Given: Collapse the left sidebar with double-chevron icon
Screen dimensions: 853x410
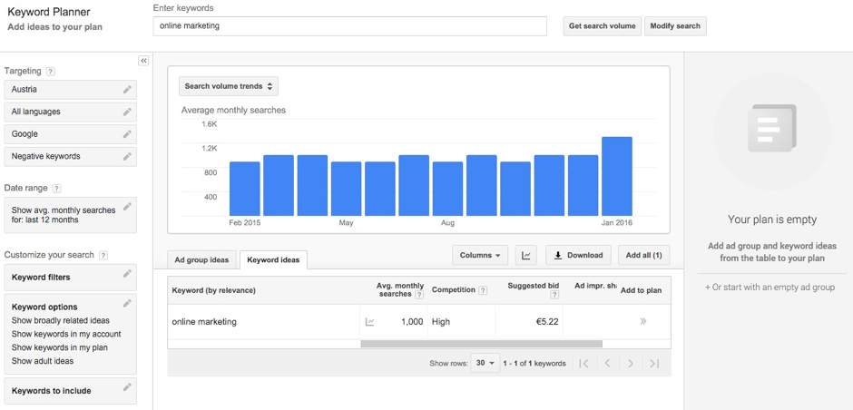Looking at the screenshot, I should pyautogui.click(x=143, y=61).
